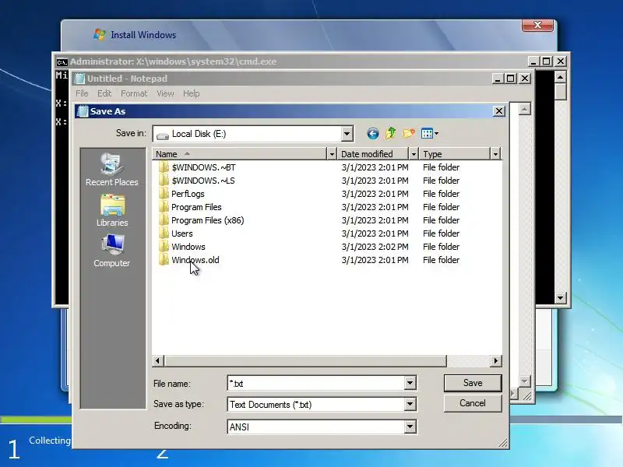Click inside the File name text field
This screenshot has width=623, height=467.
(x=316, y=383)
